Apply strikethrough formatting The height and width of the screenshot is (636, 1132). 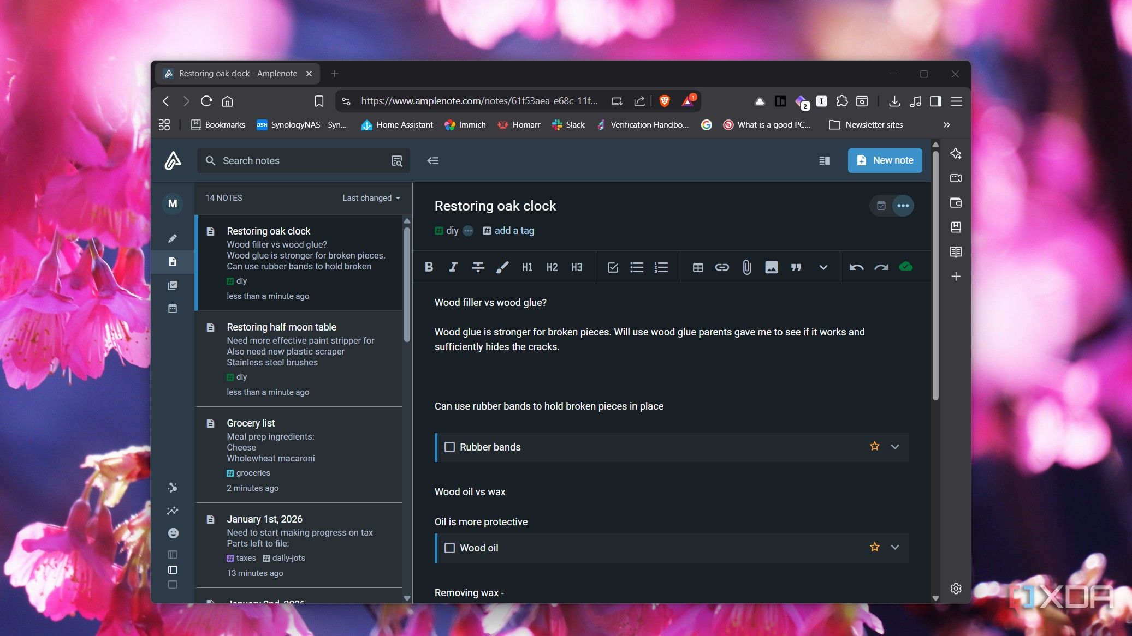pyautogui.click(x=478, y=267)
